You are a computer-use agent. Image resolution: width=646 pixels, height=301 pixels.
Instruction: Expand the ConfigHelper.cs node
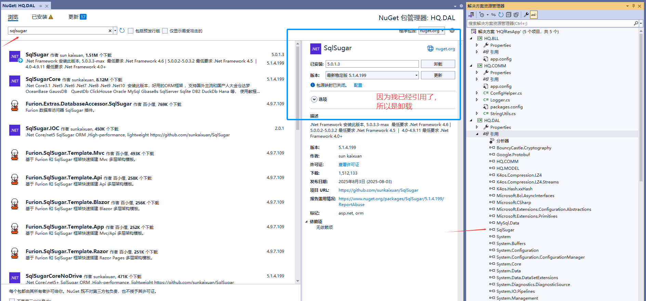point(477,93)
